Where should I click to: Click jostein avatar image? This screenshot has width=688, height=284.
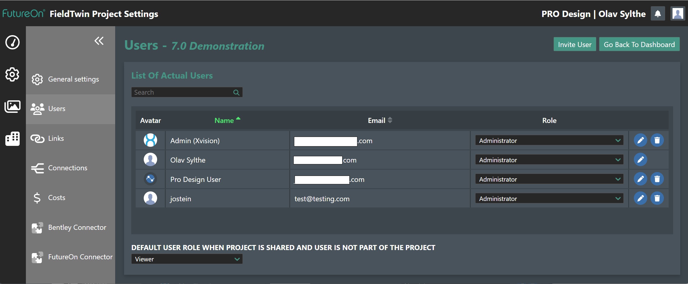[x=150, y=198]
